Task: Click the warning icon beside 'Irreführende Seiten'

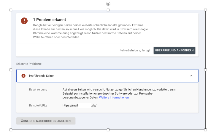Action: (x=23, y=76)
